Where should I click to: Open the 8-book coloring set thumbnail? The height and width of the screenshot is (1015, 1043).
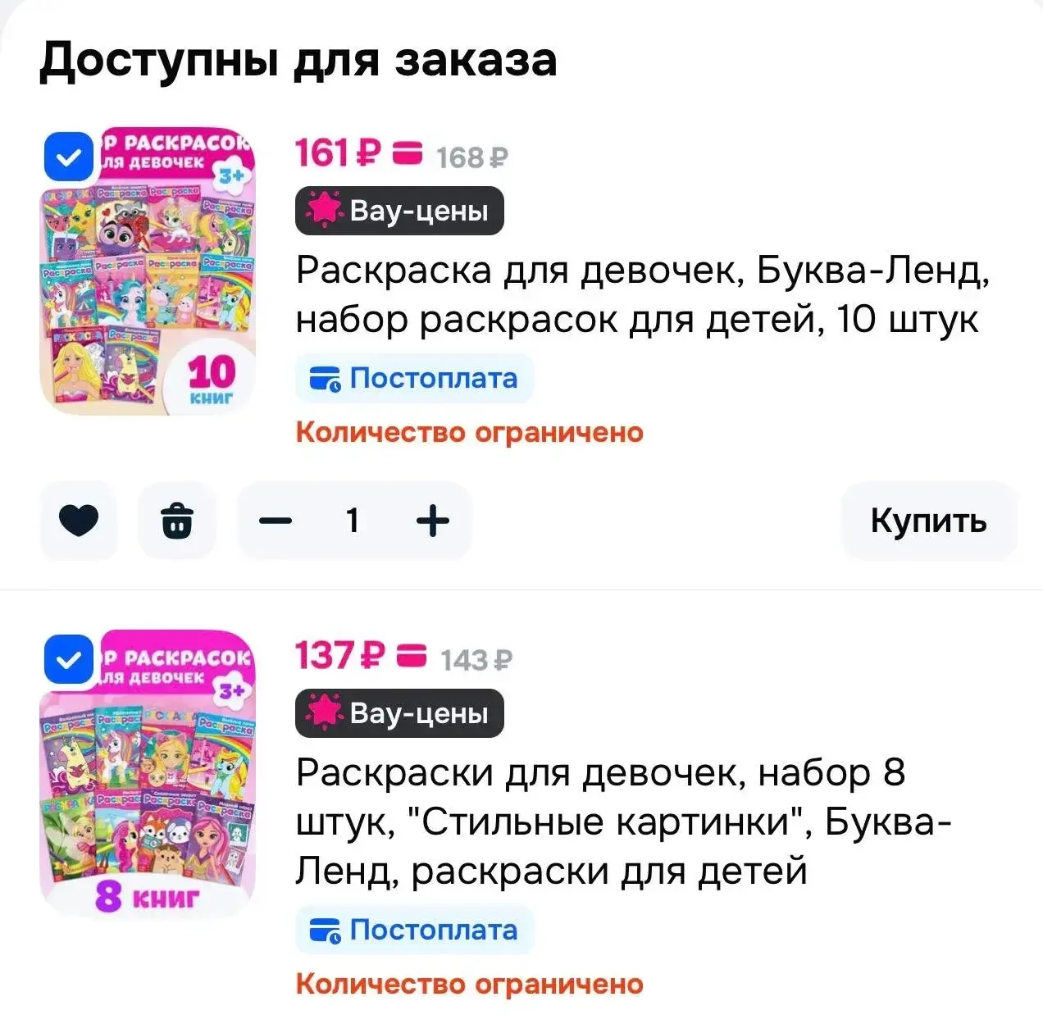(x=148, y=773)
